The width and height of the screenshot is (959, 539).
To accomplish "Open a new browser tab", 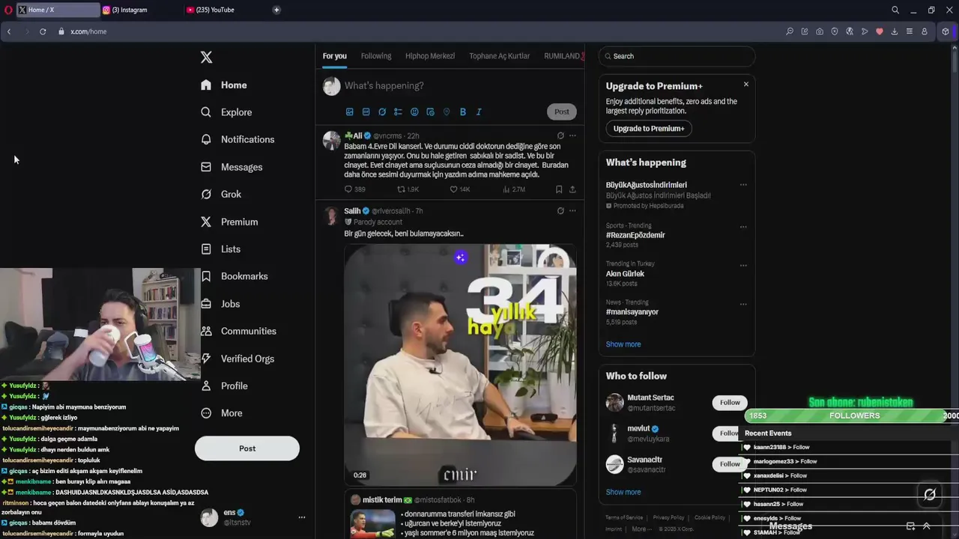I will coord(276,10).
